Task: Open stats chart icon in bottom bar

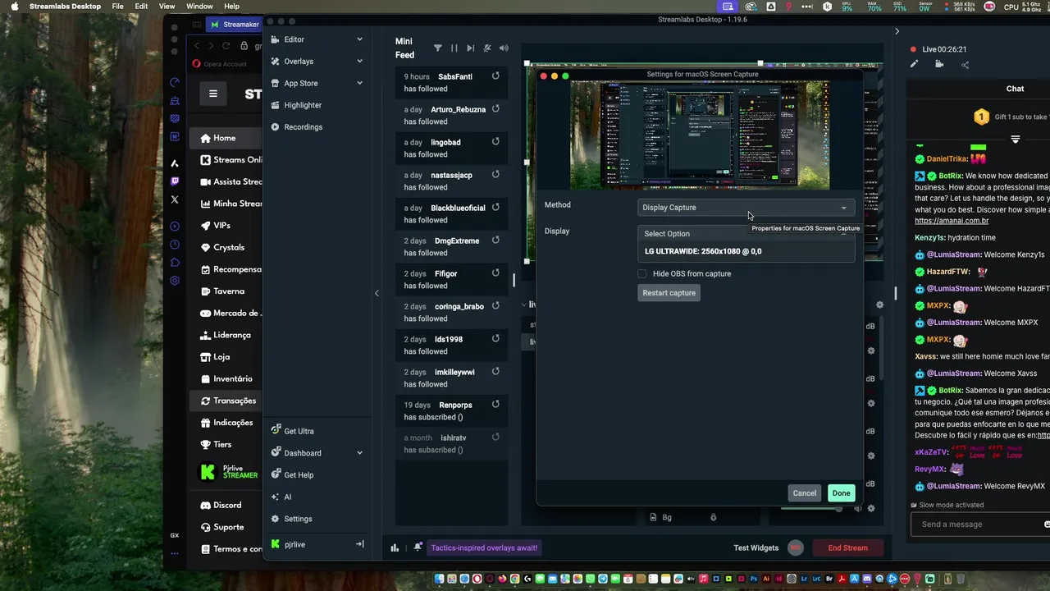Action: pos(395,547)
